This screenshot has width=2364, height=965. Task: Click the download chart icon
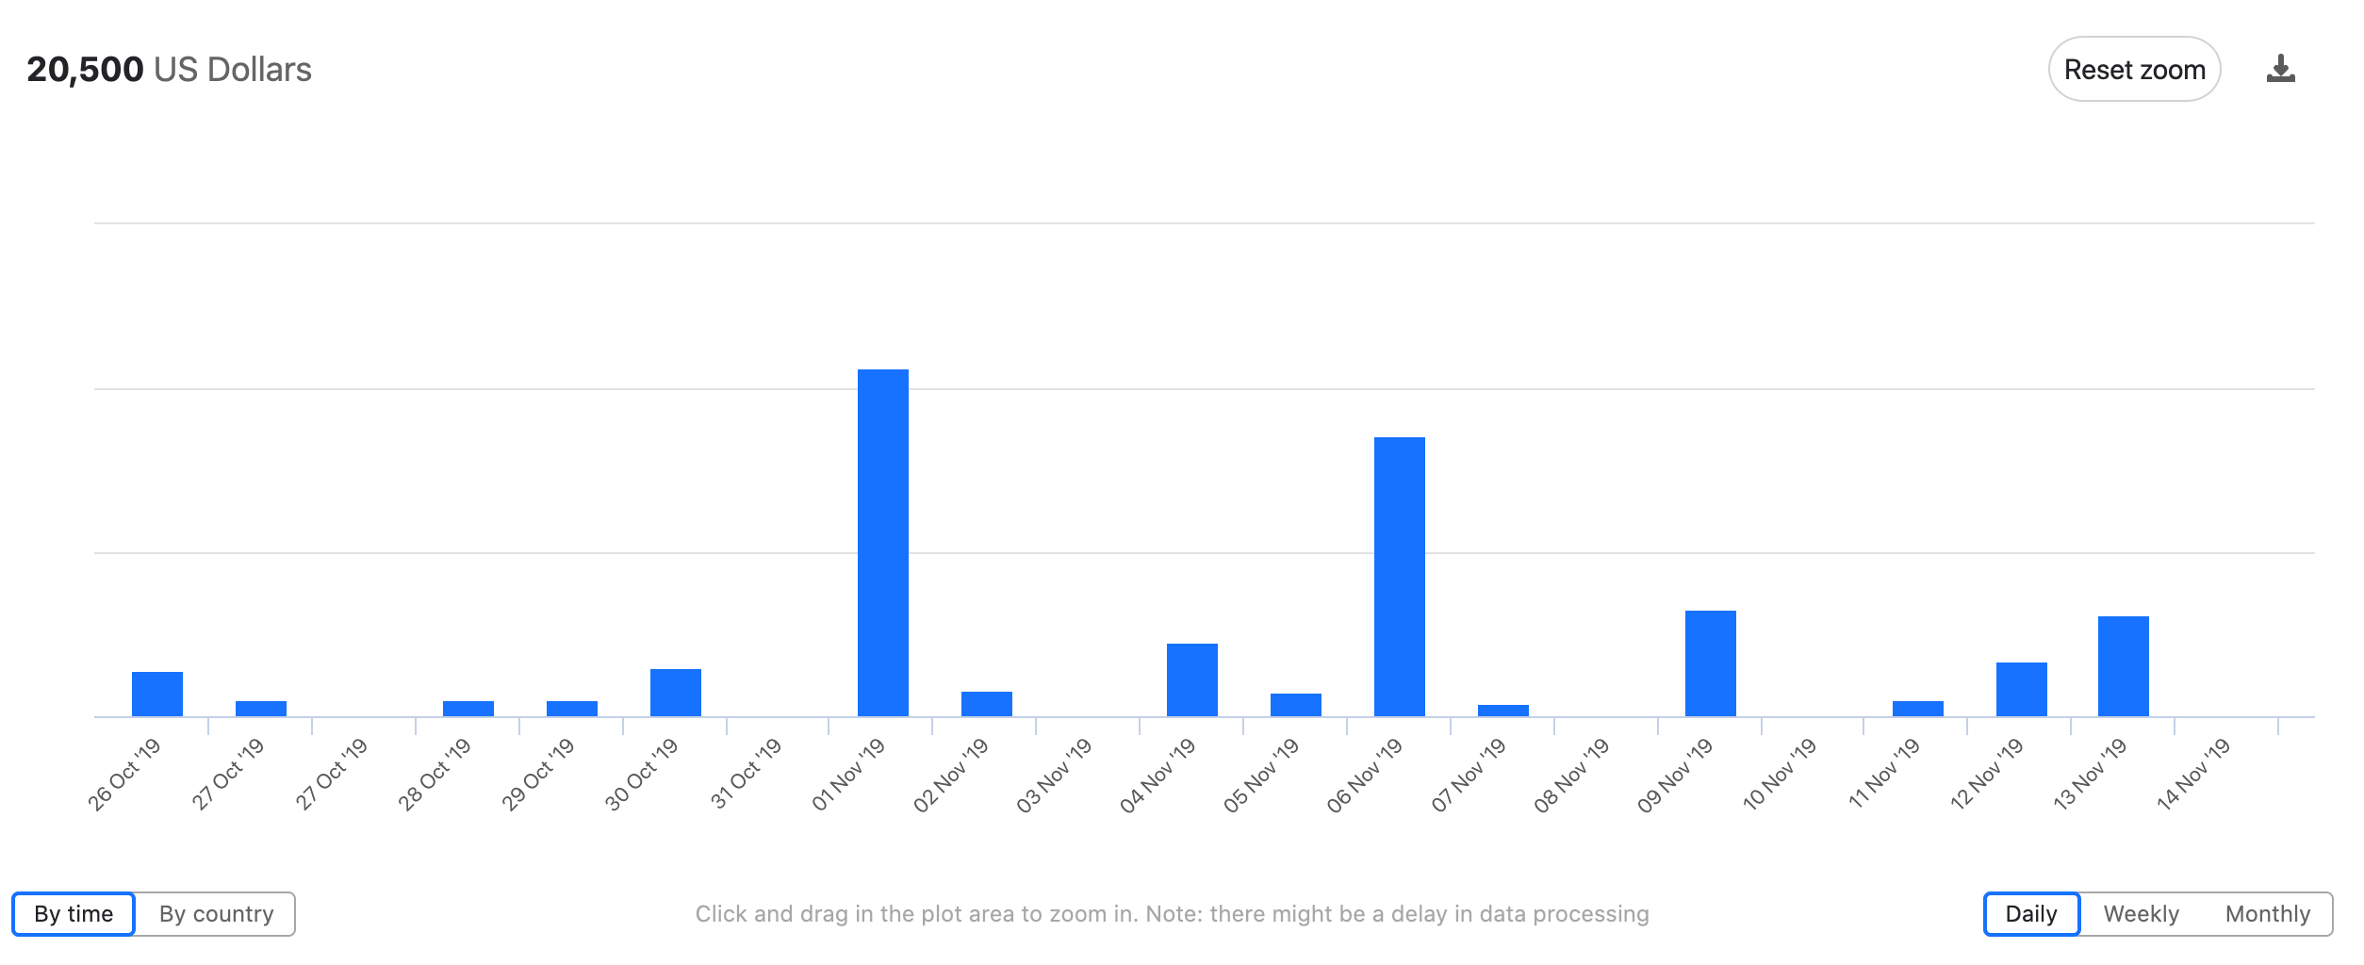click(2280, 69)
